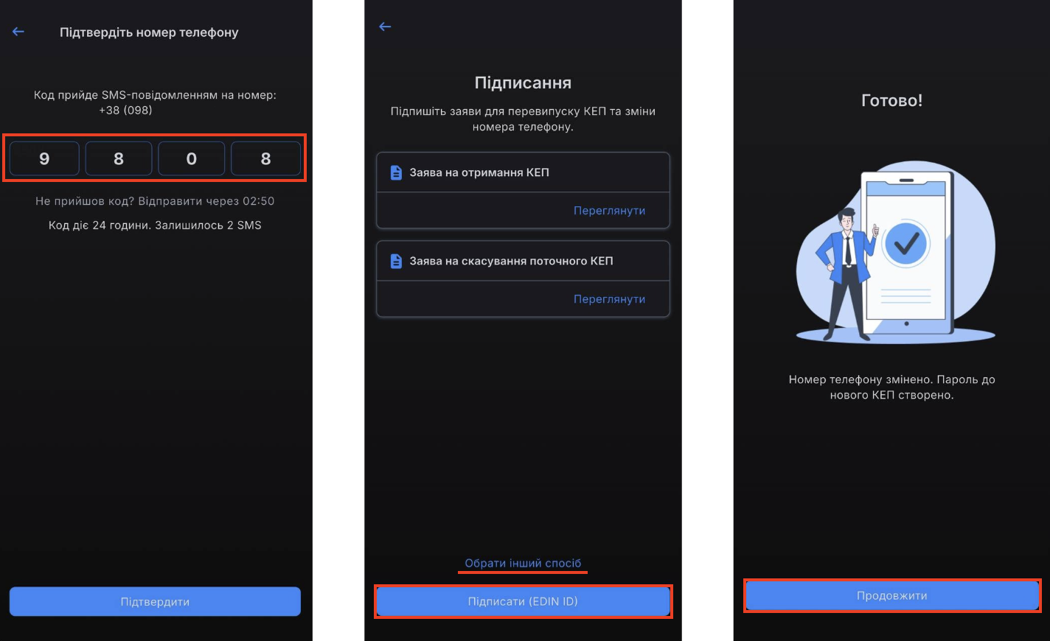The width and height of the screenshot is (1050, 641).
Task: Click the text 'Код діє 24 години. Залишилось 2 SMS'
Action: 155,225
